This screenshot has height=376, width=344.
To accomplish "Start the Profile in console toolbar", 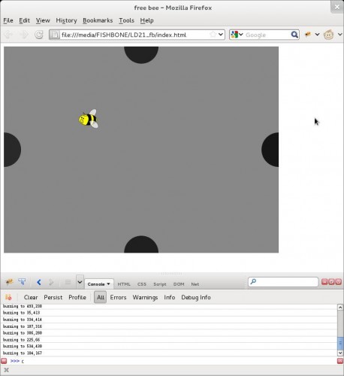I will (x=77, y=297).
